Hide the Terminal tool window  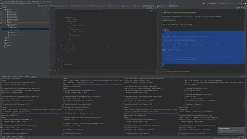click(x=244, y=76)
